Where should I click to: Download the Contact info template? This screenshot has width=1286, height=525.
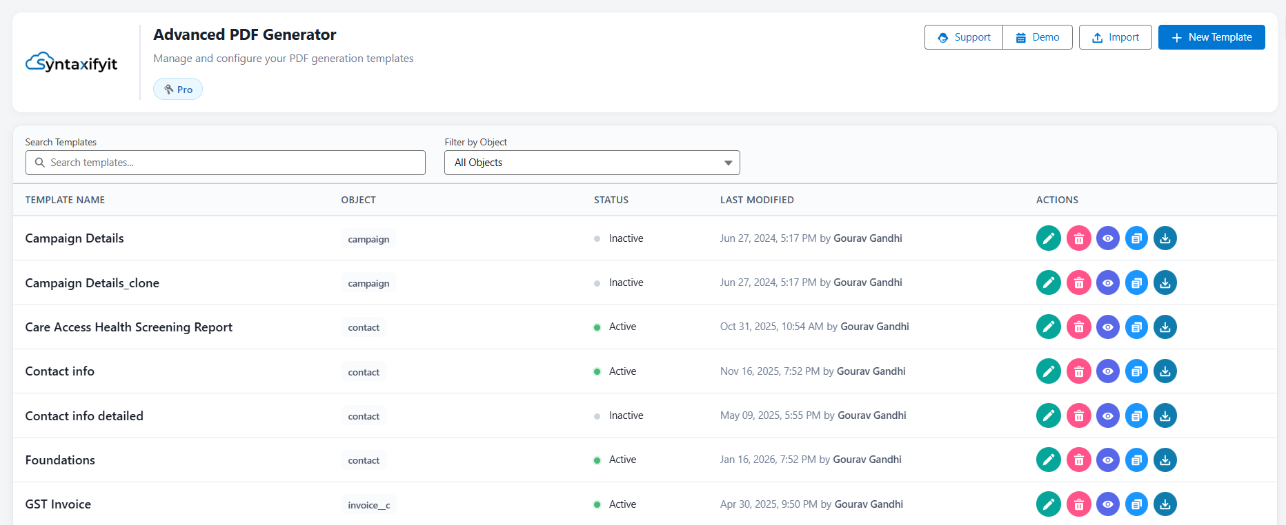(1165, 371)
